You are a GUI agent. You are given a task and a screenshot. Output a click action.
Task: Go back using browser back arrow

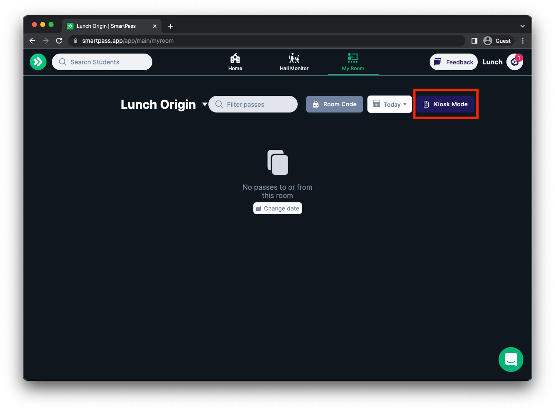(32, 41)
